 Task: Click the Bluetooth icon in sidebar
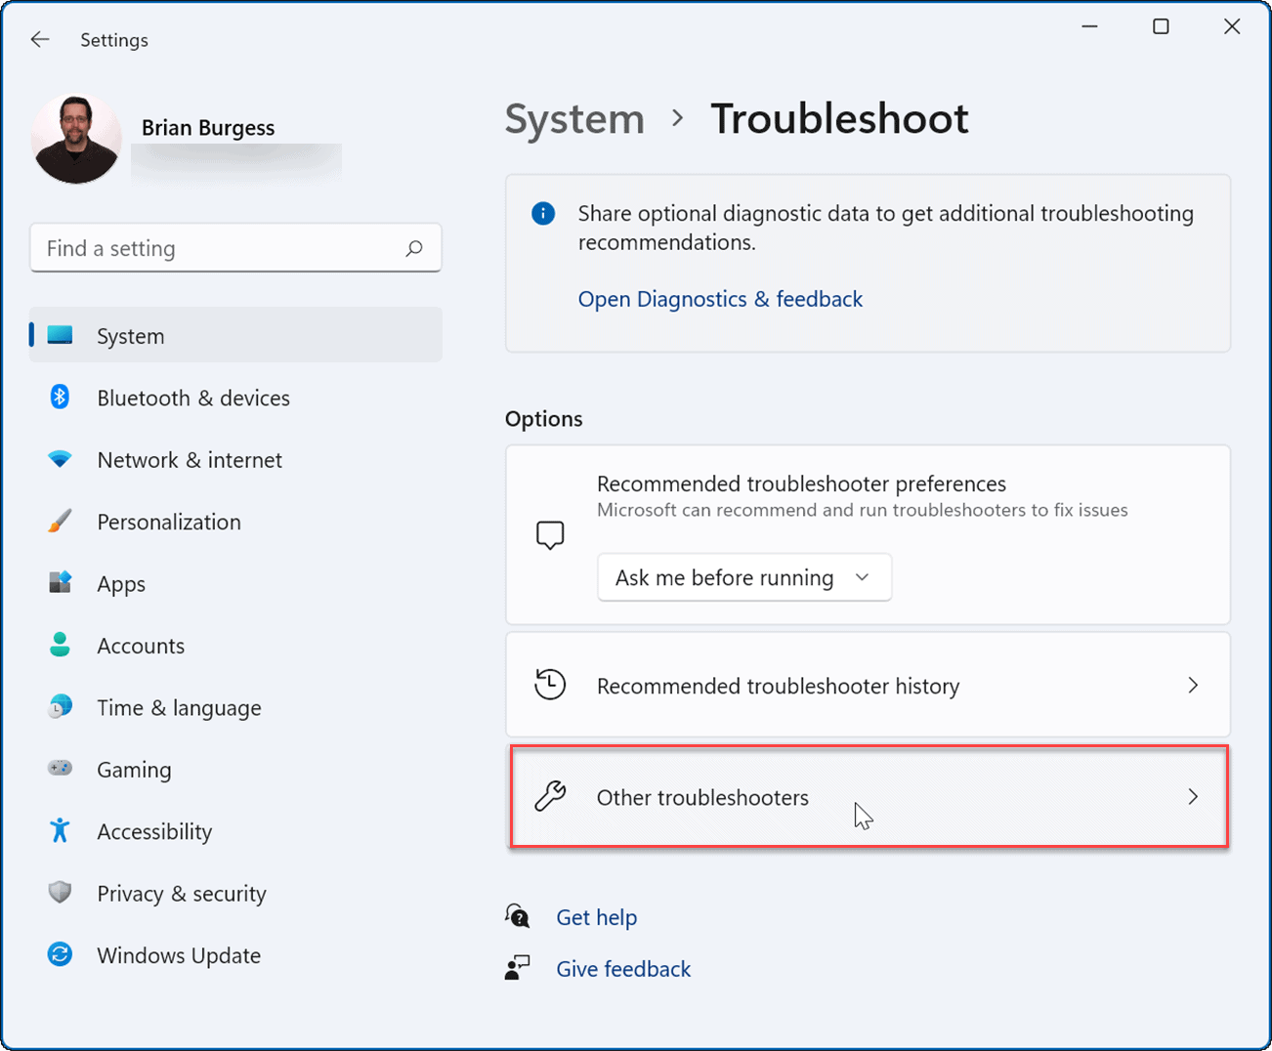click(60, 398)
